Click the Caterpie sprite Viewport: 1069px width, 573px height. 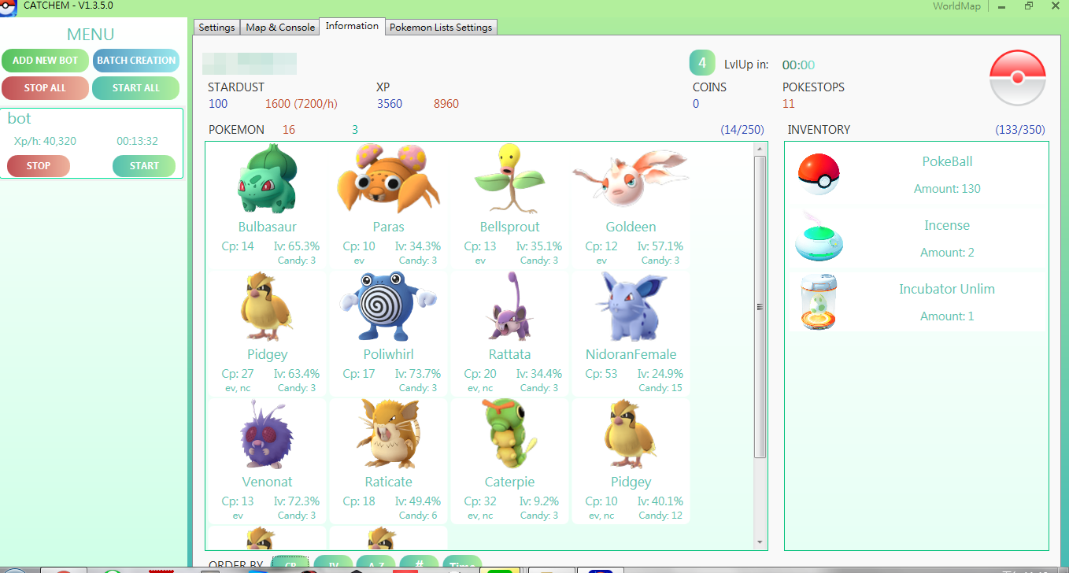point(510,434)
